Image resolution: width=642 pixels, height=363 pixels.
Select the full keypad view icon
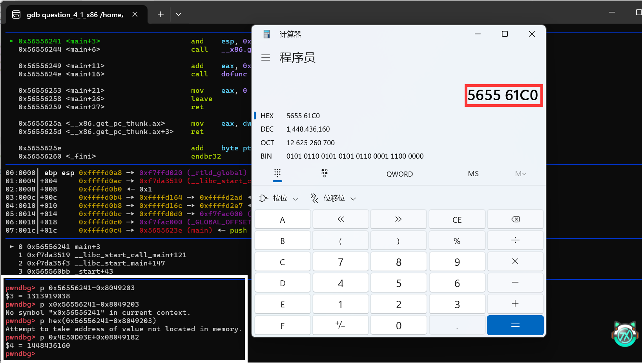point(277,173)
